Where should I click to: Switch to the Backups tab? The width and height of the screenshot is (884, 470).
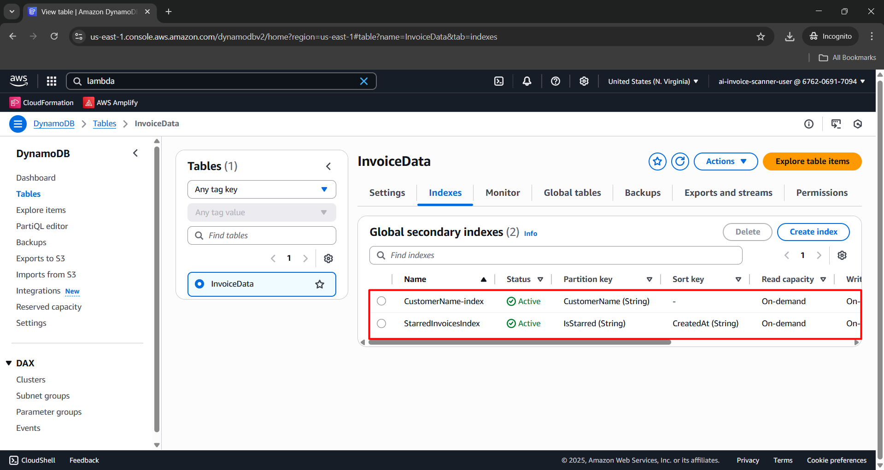coord(643,193)
